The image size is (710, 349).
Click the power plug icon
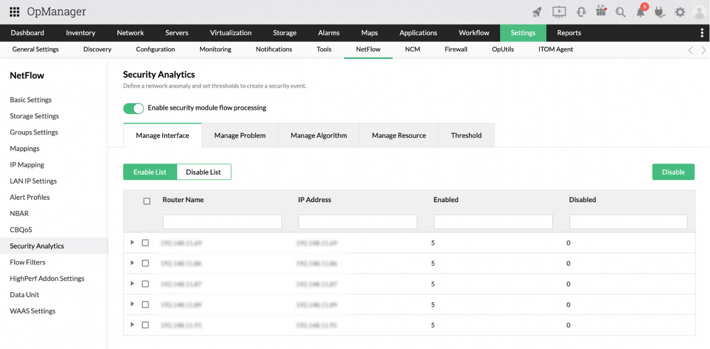pyautogui.click(x=660, y=12)
